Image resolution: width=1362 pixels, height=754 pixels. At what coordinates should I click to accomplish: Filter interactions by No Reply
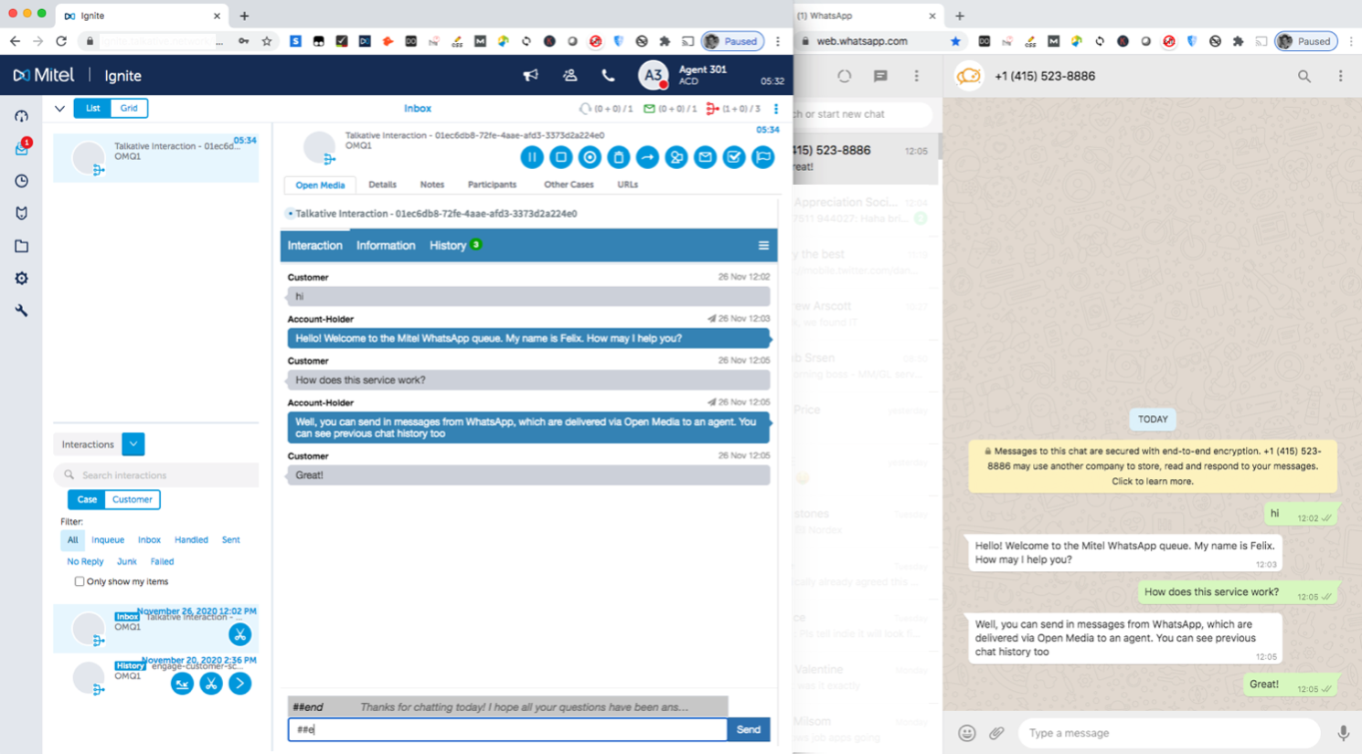86,562
